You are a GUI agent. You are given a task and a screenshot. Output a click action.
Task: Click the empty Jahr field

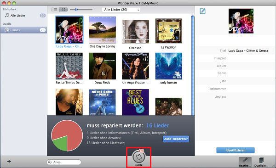pos(251,81)
